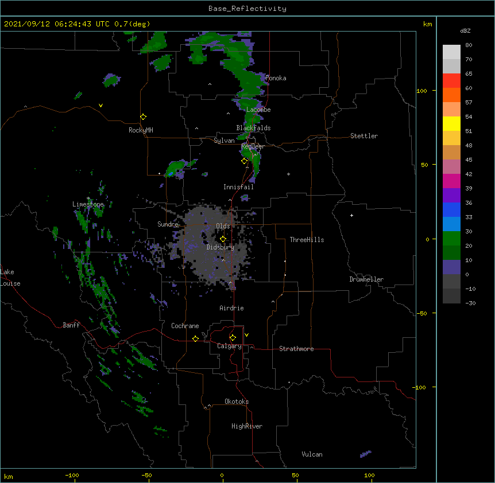Click the yellow diamond between Olds and Didsbury
Screen dimensions: 495x483
pyautogui.click(x=223, y=239)
